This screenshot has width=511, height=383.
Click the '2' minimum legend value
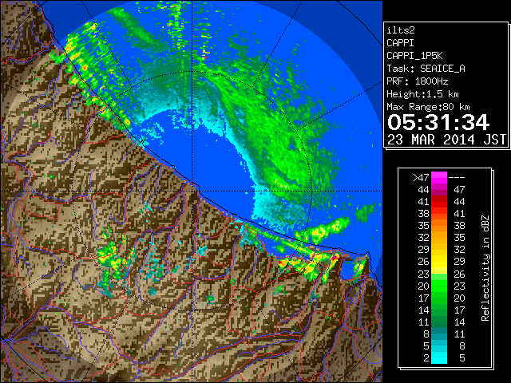click(426, 357)
